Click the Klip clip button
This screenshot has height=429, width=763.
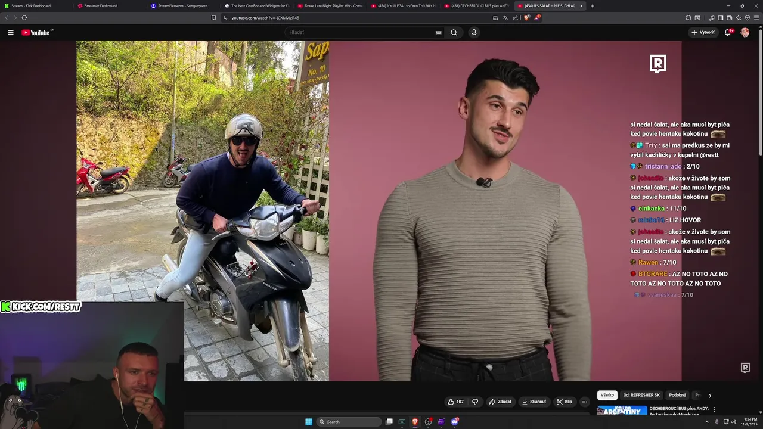565,402
